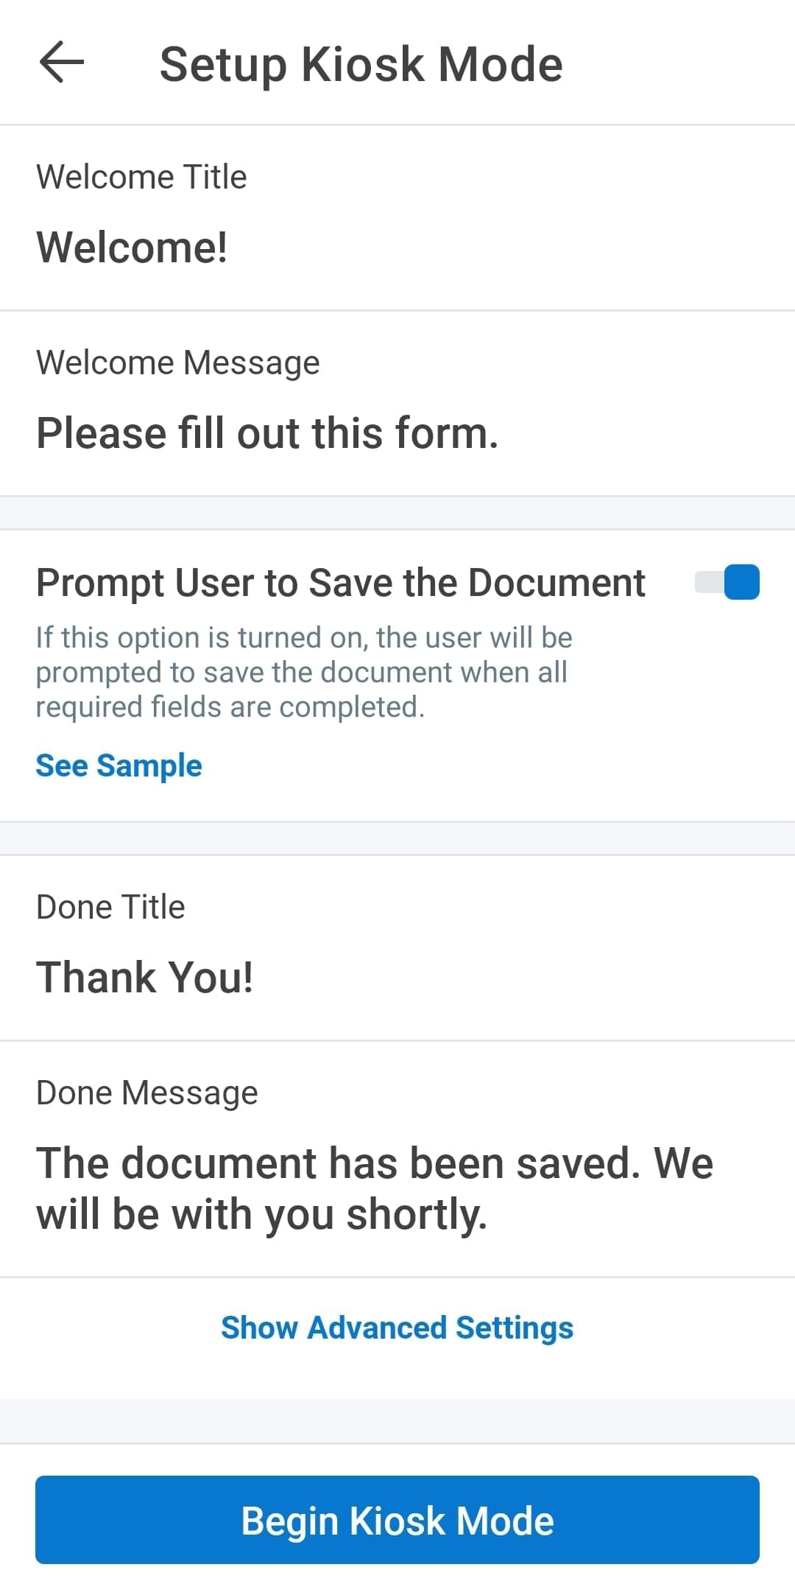Tap the blue knob of the save-prompt switch
Image resolution: width=795 pixels, height=1595 pixels.
pos(741,582)
